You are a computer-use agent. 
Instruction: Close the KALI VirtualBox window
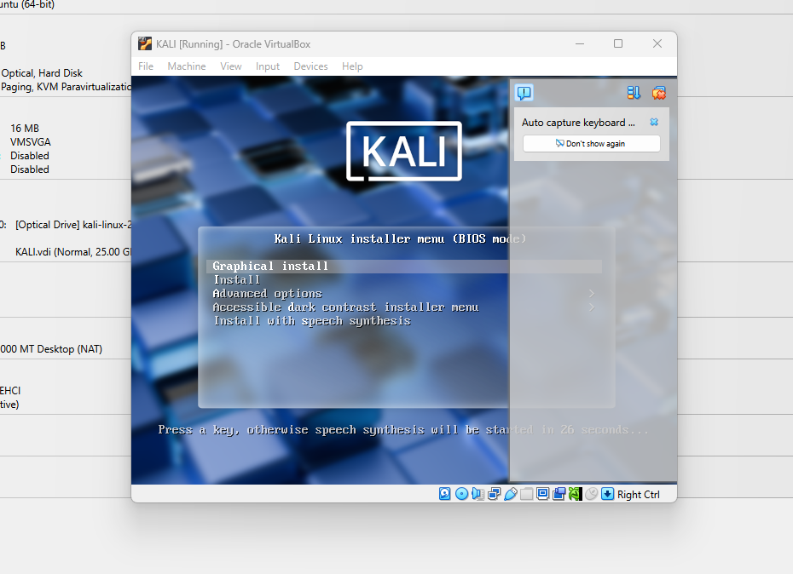click(x=657, y=44)
